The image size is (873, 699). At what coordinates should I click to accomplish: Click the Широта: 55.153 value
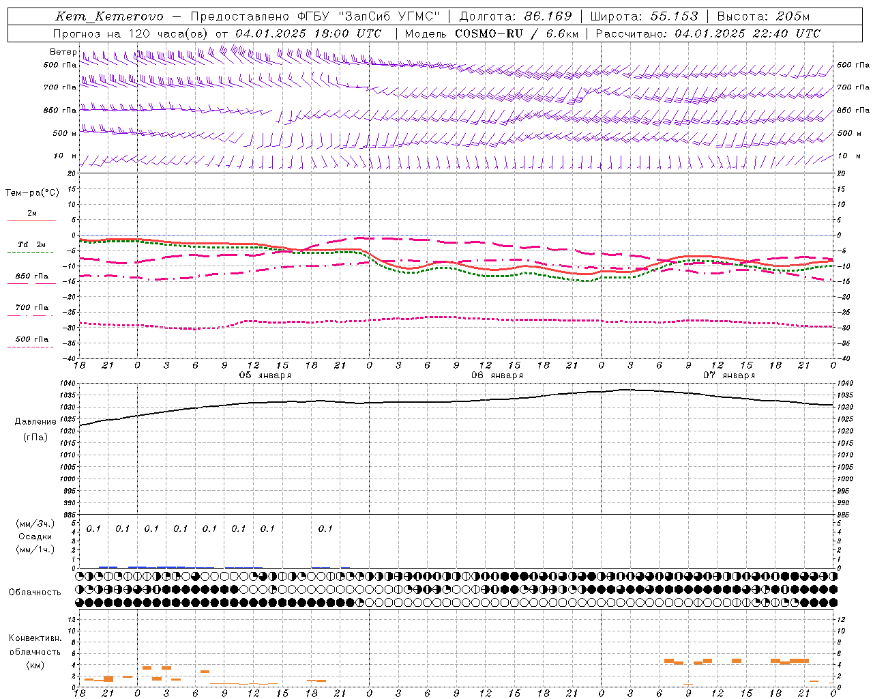click(644, 16)
